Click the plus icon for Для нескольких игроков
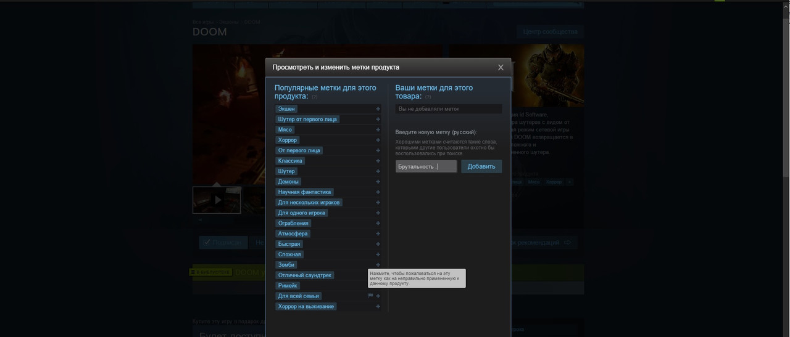This screenshot has width=790, height=337. pos(378,203)
